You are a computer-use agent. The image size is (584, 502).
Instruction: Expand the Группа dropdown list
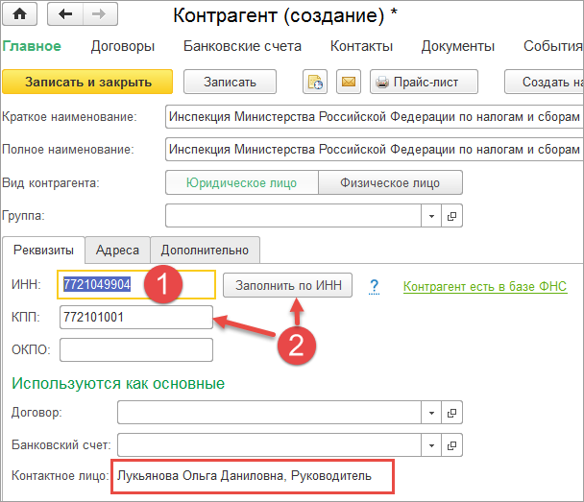[431, 215]
